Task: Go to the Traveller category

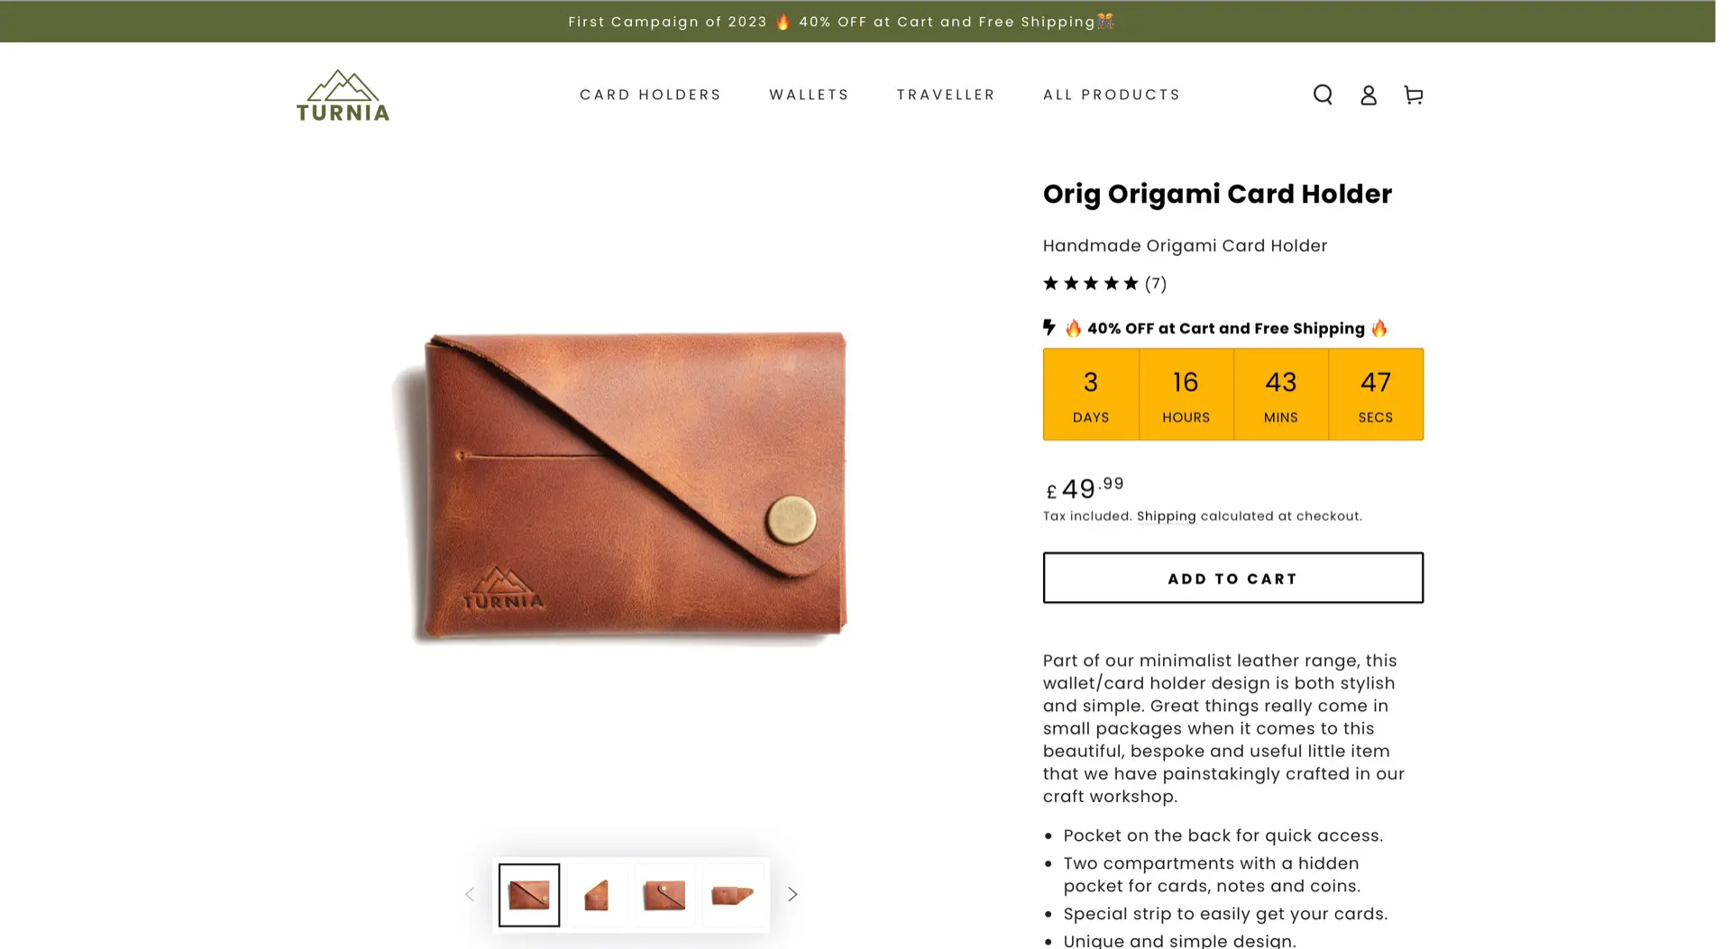Action: [x=946, y=95]
